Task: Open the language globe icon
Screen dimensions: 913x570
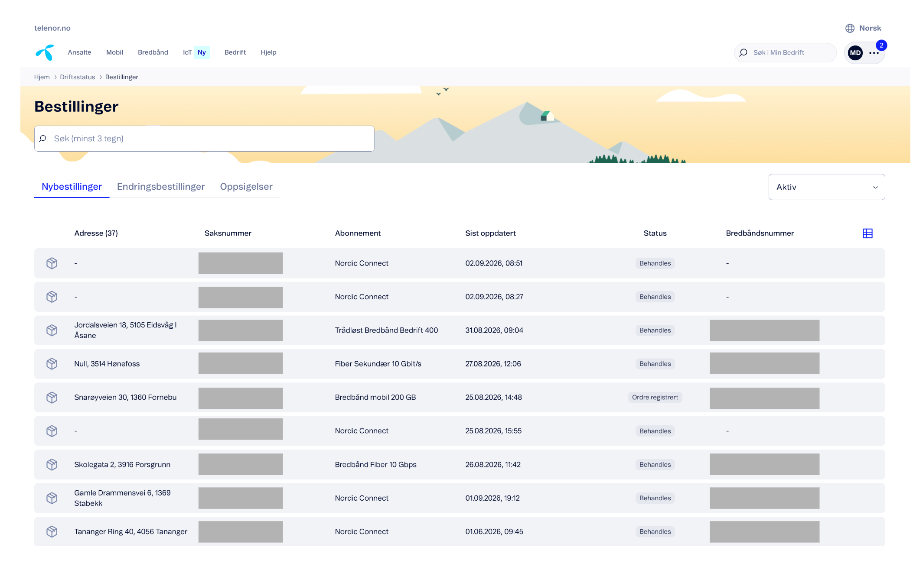Action: pyautogui.click(x=850, y=28)
